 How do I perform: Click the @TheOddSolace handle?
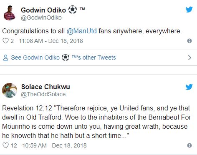click(43, 95)
